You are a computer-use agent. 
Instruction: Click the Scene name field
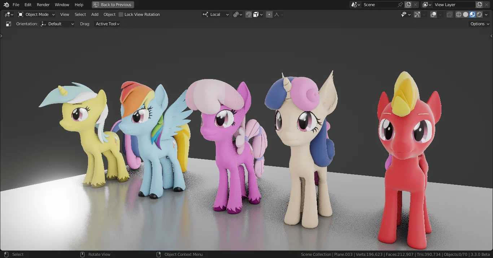379,5
